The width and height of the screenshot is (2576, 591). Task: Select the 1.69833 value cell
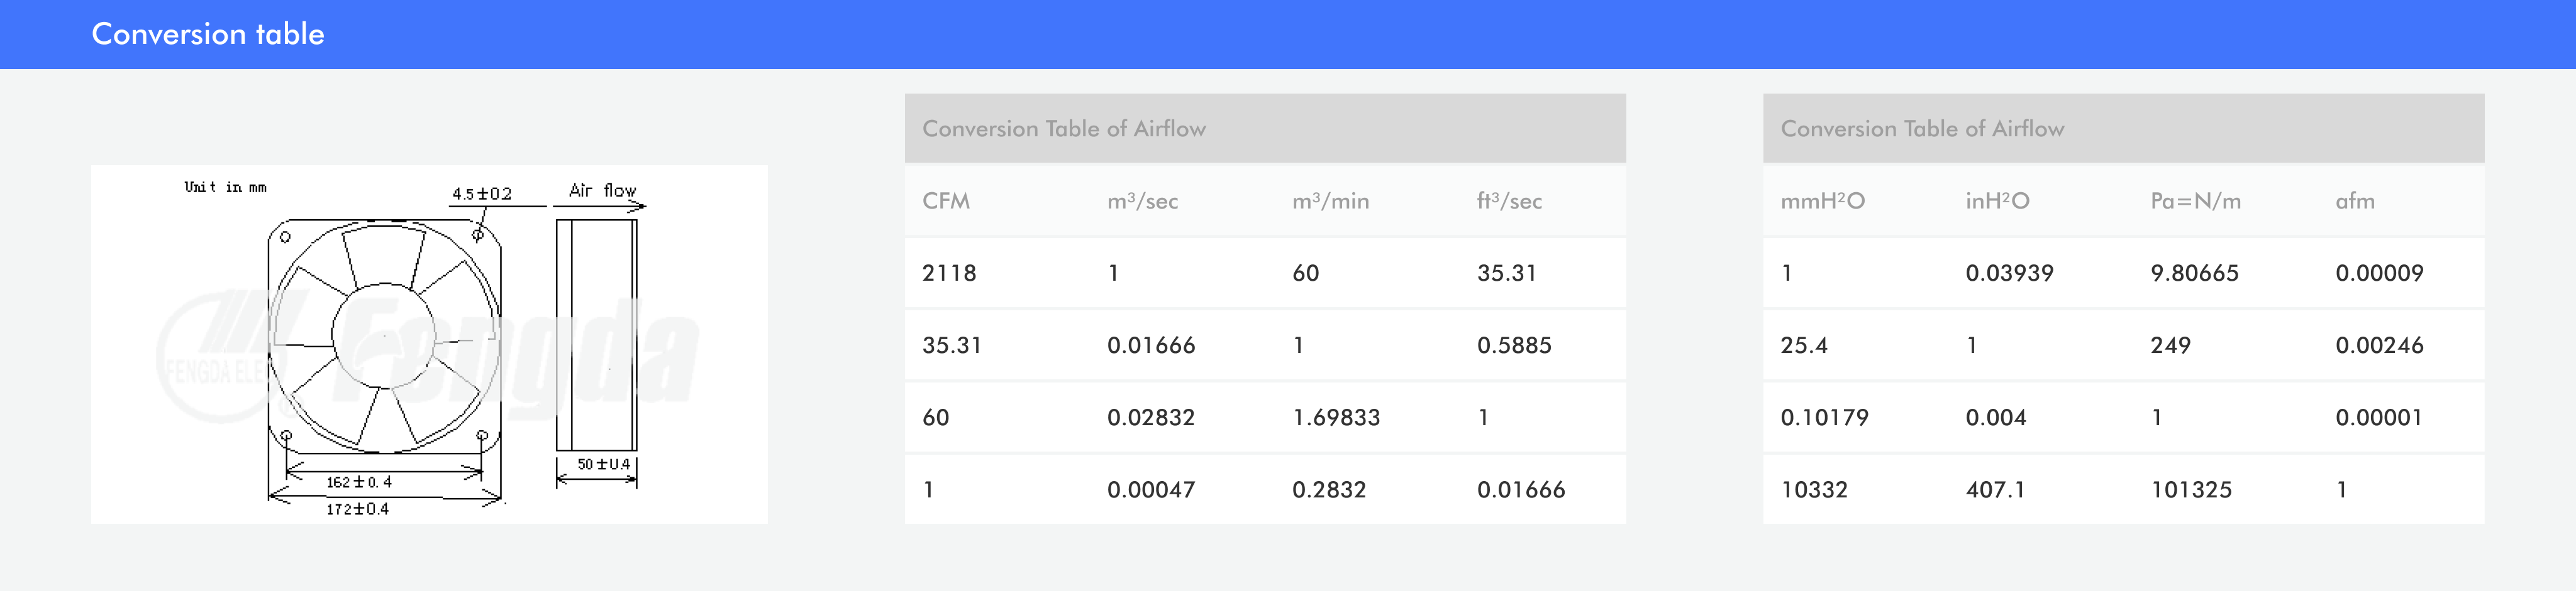[x=1336, y=417]
